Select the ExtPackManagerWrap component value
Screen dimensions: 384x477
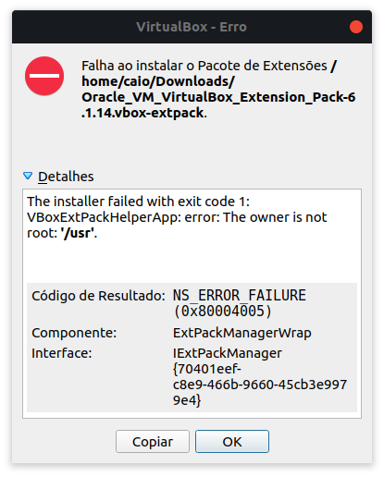pyautogui.click(x=242, y=333)
